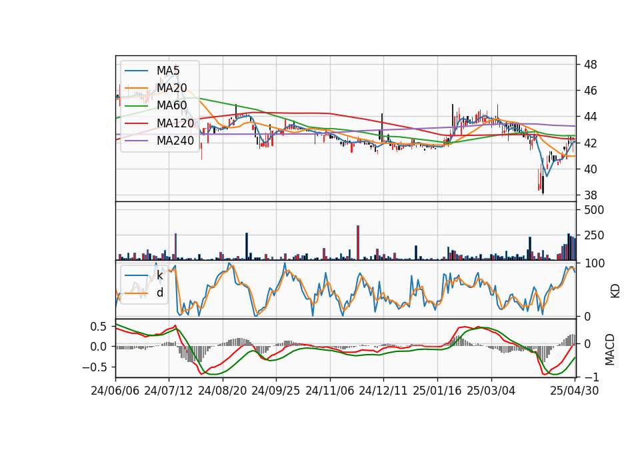
Task: Click the price axis value 40
Action: point(590,169)
